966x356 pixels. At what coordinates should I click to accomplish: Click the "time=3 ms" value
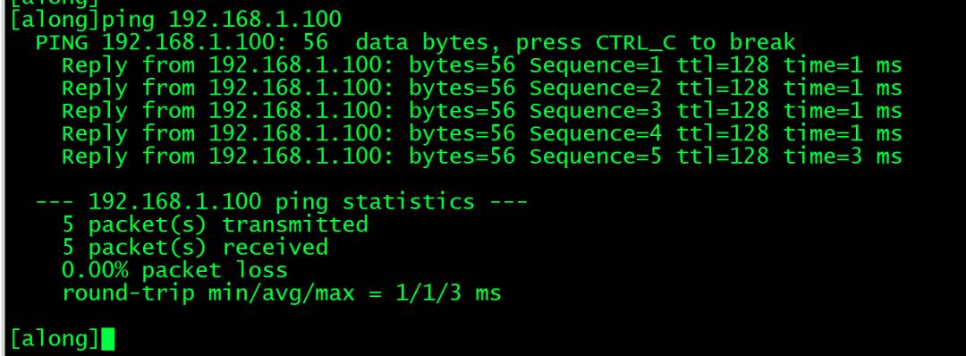pos(843,157)
